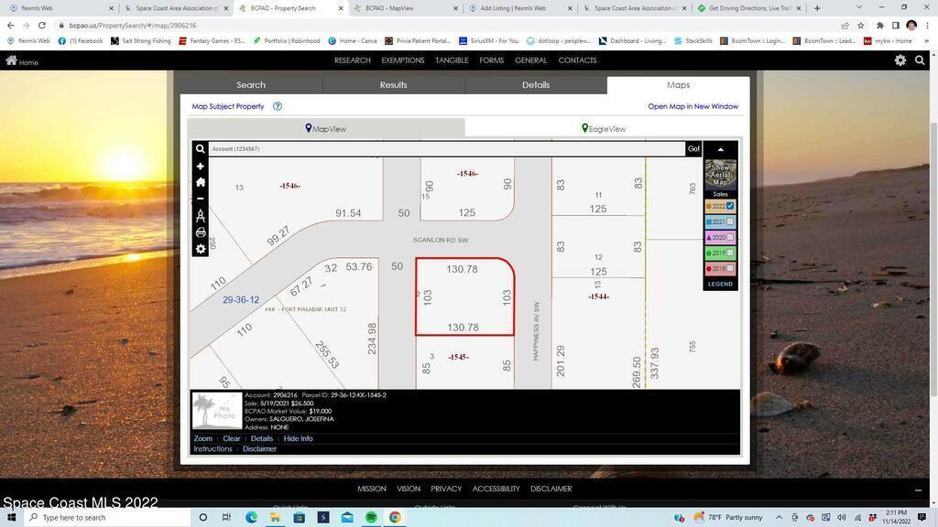Image resolution: width=938 pixels, height=527 pixels.
Task: Collapse the legend panel arrow
Action: (720, 149)
